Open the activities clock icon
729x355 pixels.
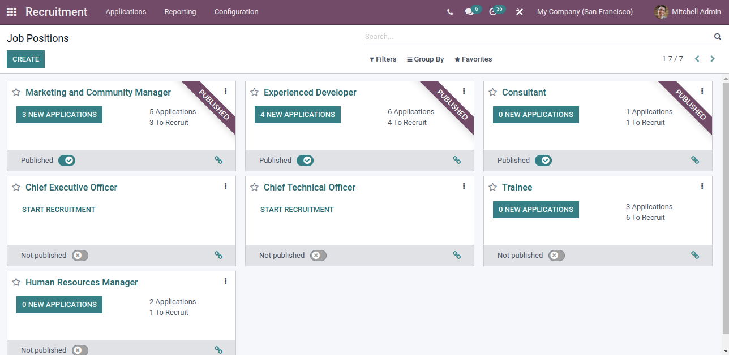(493, 12)
